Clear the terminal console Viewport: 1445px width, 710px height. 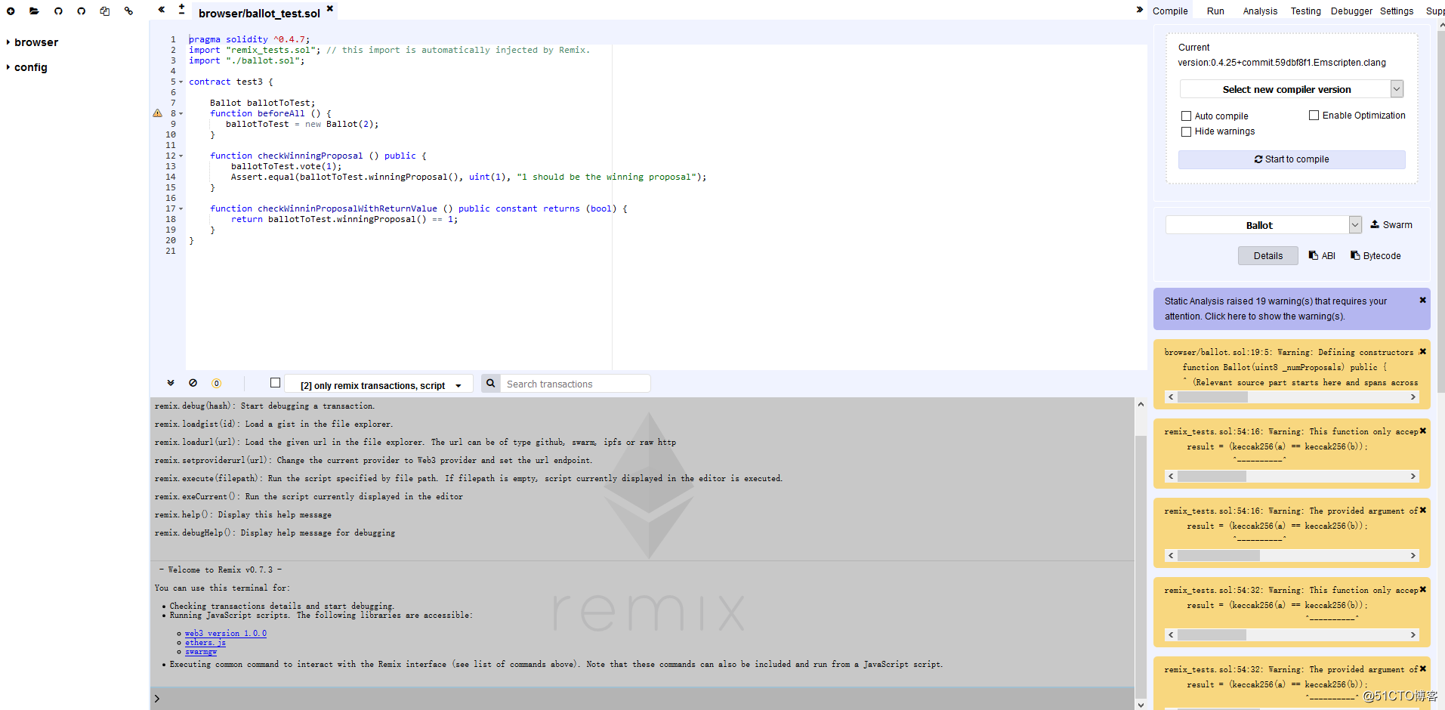[193, 383]
